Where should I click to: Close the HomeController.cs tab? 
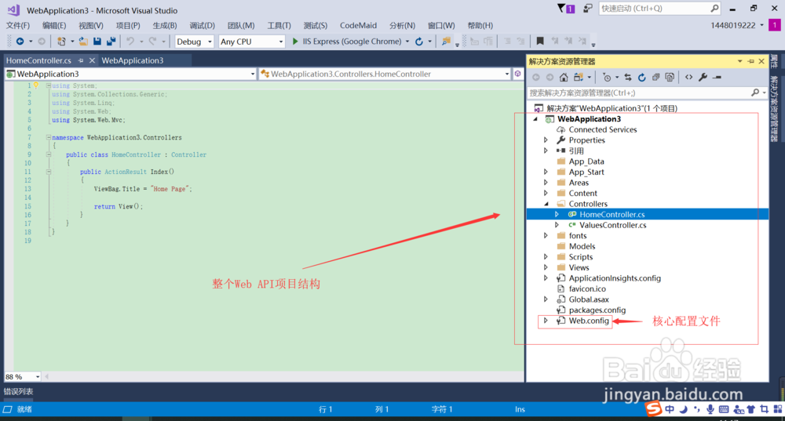[x=92, y=60]
